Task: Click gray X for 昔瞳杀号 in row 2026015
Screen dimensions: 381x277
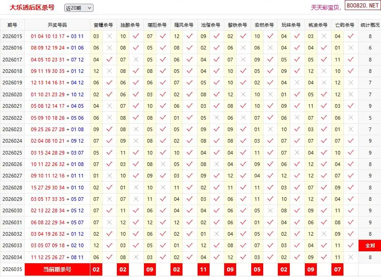Action: click(109, 36)
